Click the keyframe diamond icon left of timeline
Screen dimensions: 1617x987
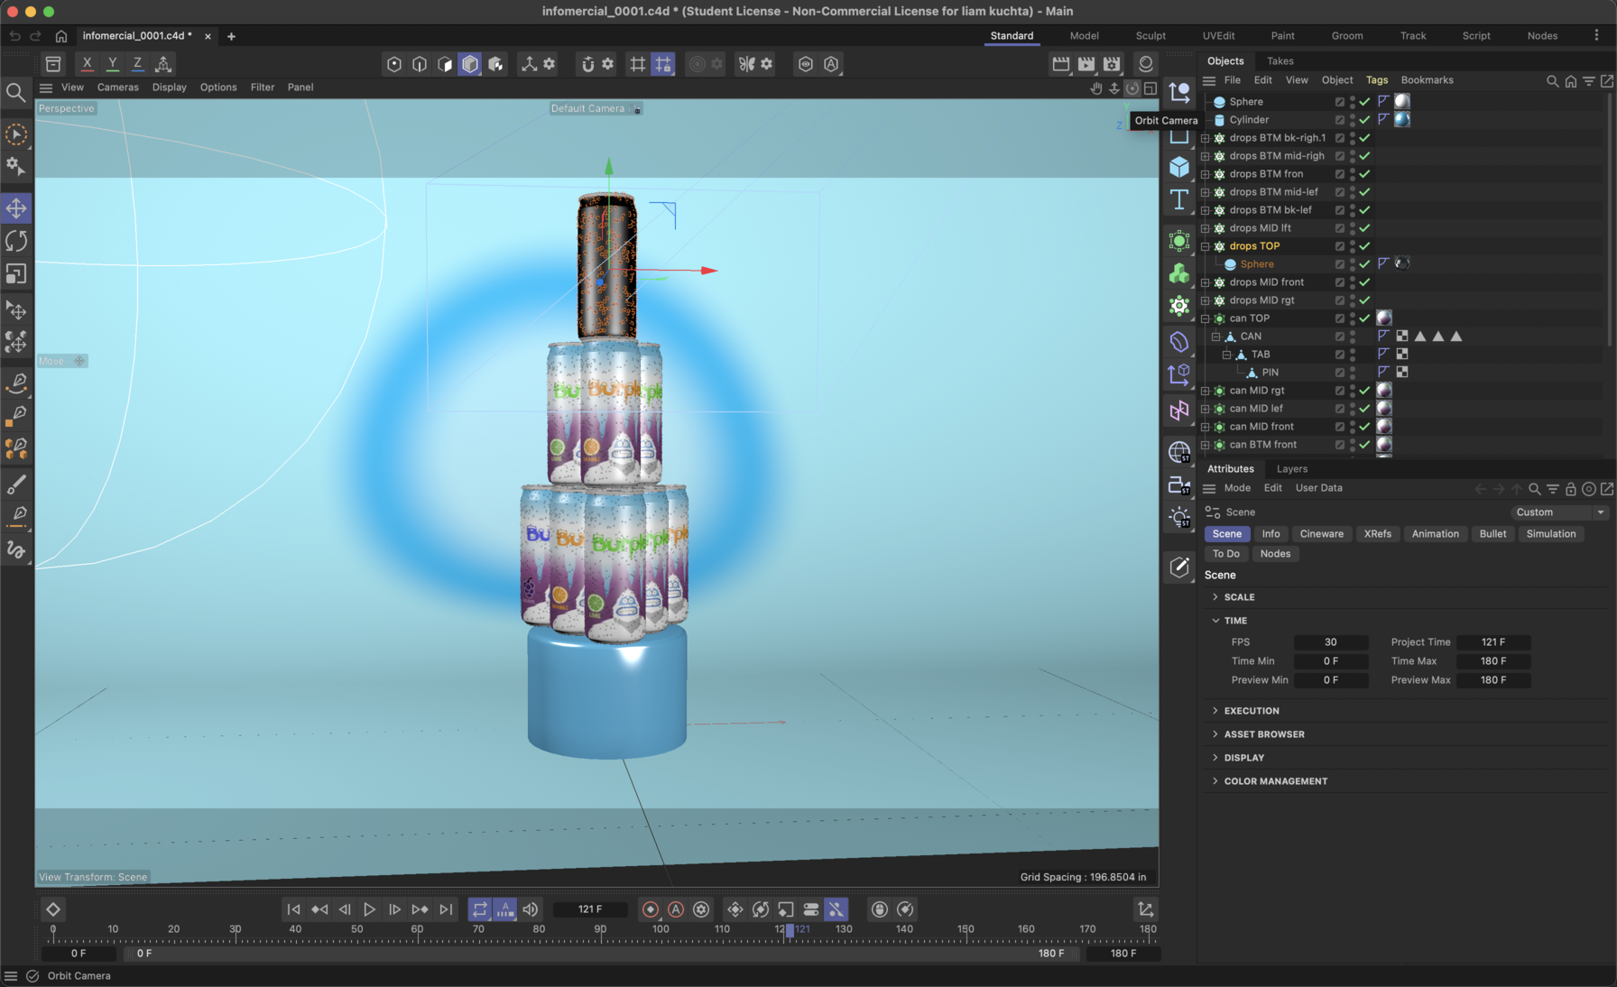coord(53,909)
